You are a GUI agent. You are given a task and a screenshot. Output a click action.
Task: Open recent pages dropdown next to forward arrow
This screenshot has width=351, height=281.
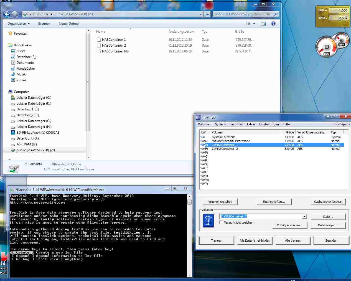click(x=20, y=14)
